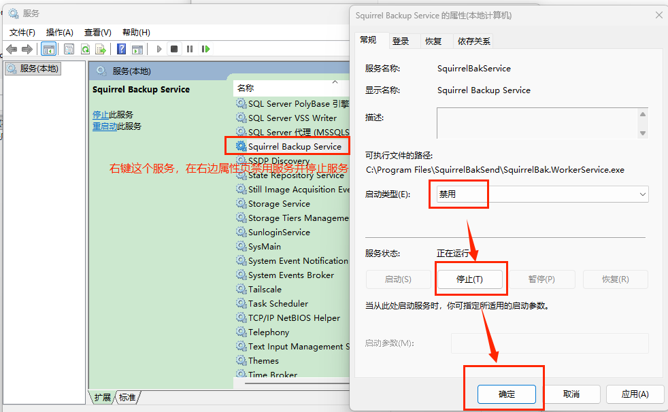Image resolution: width=668 pixels, height=412 pixels.
Task: Start the service using the play icon
Action: [x=158, y=48]
